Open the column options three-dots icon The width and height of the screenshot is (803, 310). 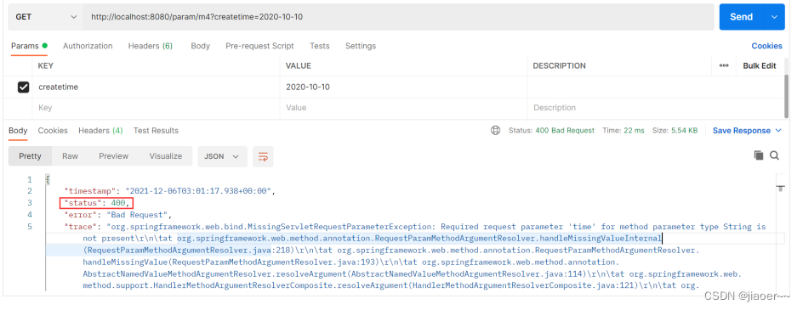[724, 65]
